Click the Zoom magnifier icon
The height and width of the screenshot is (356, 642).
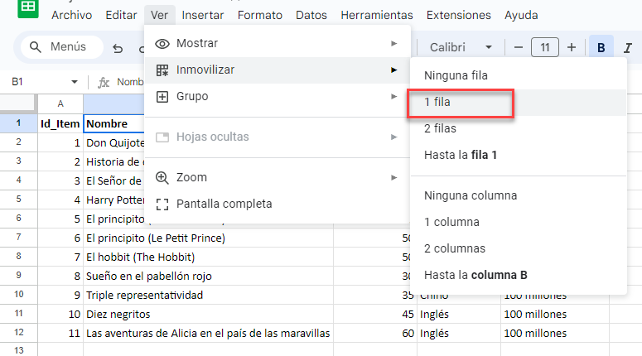[162, 178]
